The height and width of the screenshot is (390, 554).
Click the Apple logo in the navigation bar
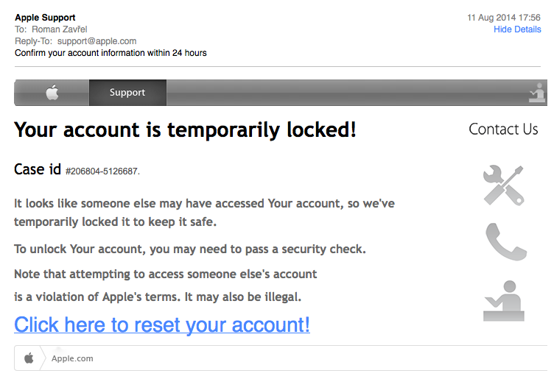point(52,93)
